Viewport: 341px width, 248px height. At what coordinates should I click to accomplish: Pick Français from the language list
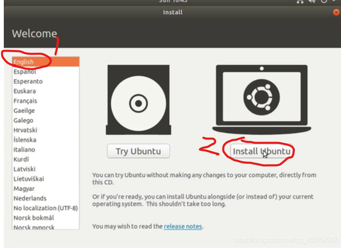(x=46, y=101)
